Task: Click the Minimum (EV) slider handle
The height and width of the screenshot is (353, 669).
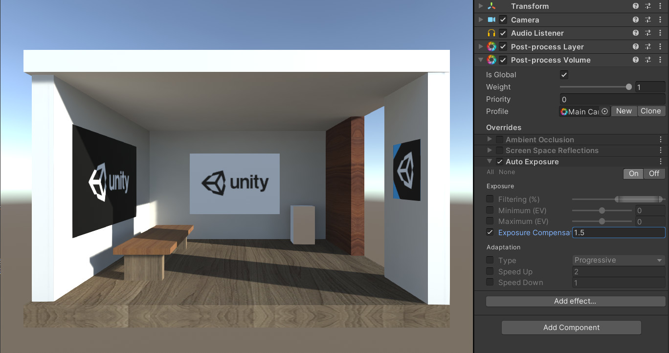Action: click(x=602, y=210)
